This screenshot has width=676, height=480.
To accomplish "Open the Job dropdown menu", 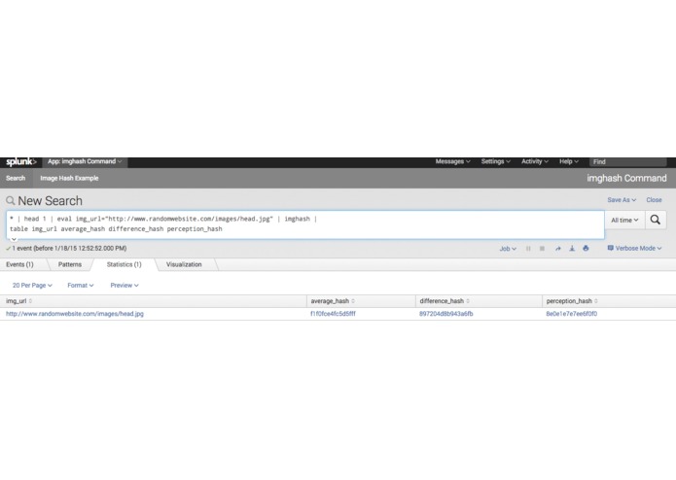I will [508, 249].
